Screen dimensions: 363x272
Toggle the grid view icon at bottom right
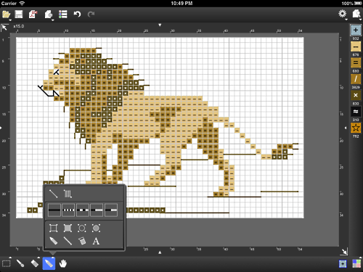click(x=356, y=263)
